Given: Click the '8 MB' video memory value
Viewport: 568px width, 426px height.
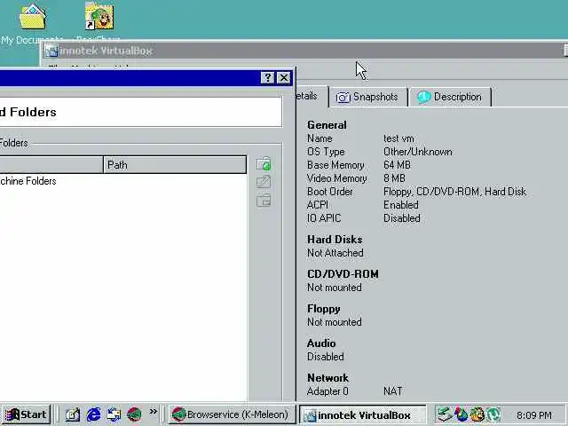Looking at the screenshot, I should point(394,178).
